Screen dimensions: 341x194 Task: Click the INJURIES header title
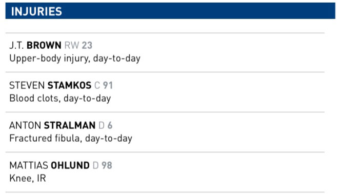pos(36,11)
